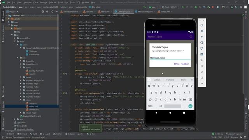Screen dimensions: 249x140
Task: Toggle the keyboard shift key
Action: pyautogui.click(x=150, y=100)
